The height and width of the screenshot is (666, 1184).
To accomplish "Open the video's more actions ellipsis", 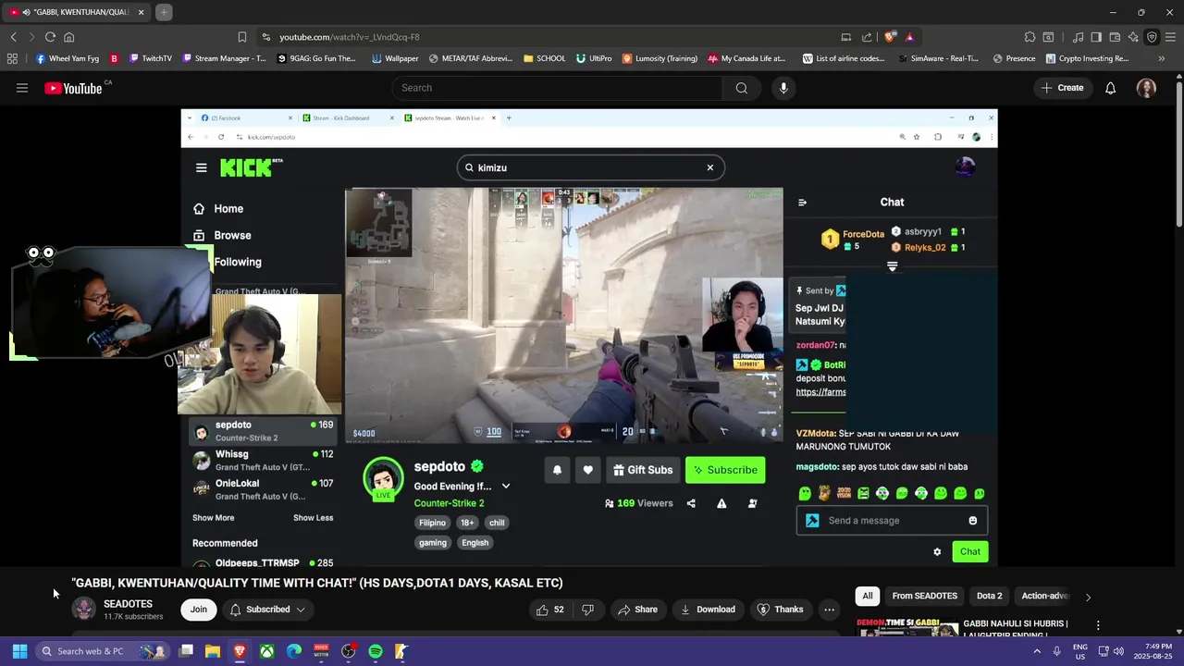I will point(829,610).
